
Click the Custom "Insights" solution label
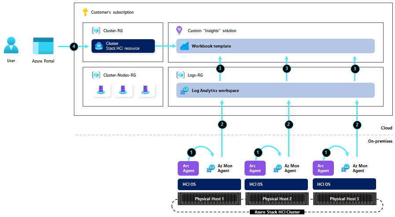click(212, 30)
